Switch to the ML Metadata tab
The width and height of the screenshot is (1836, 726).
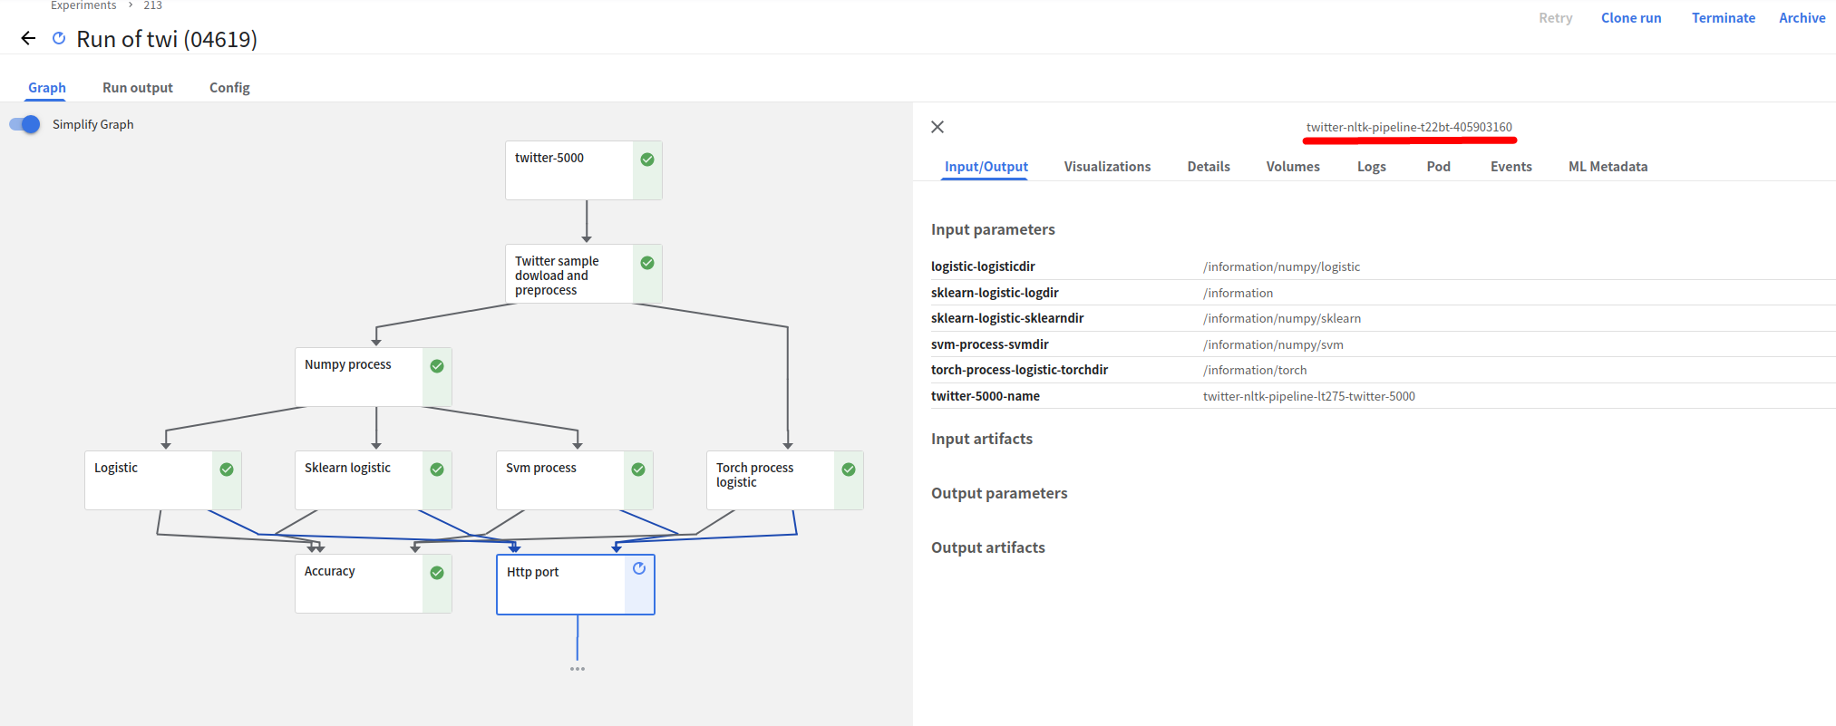pos(1608,167)
